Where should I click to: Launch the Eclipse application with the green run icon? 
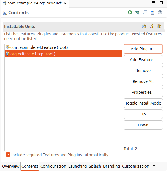tap(130, 12)
